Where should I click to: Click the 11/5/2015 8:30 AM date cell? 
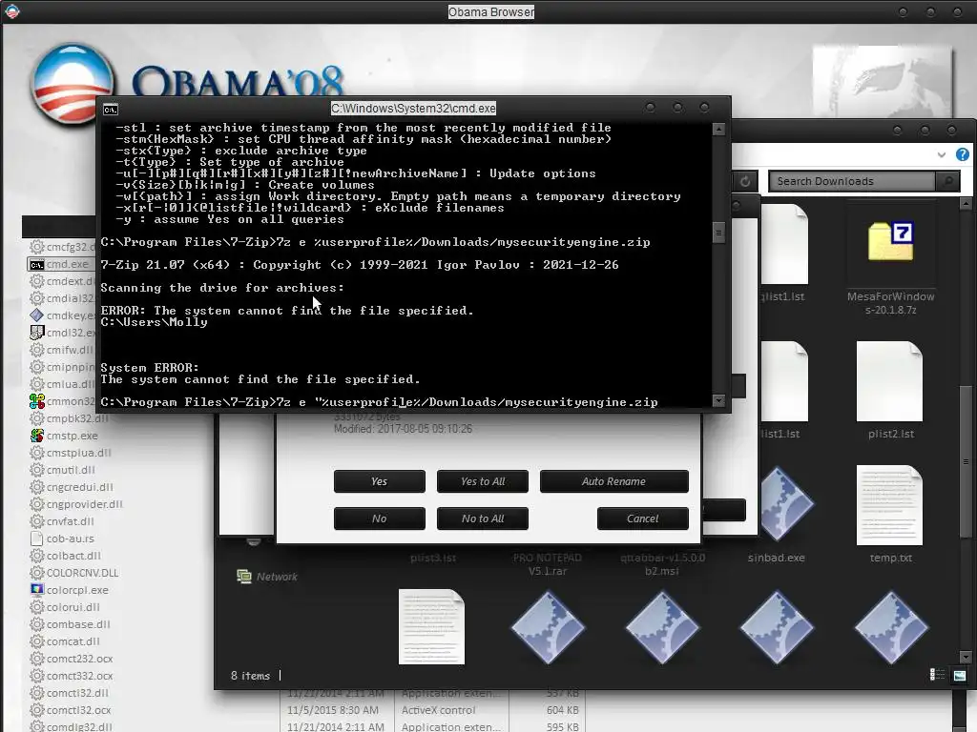pyautogui.click(x=333, y=709)
